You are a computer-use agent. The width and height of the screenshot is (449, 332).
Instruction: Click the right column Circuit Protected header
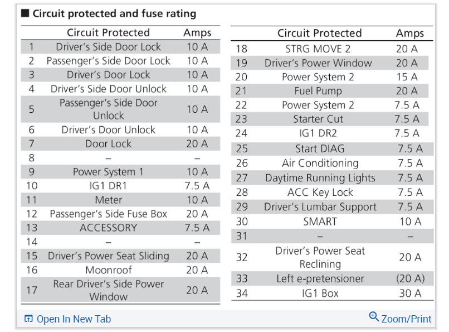point(319,33)
